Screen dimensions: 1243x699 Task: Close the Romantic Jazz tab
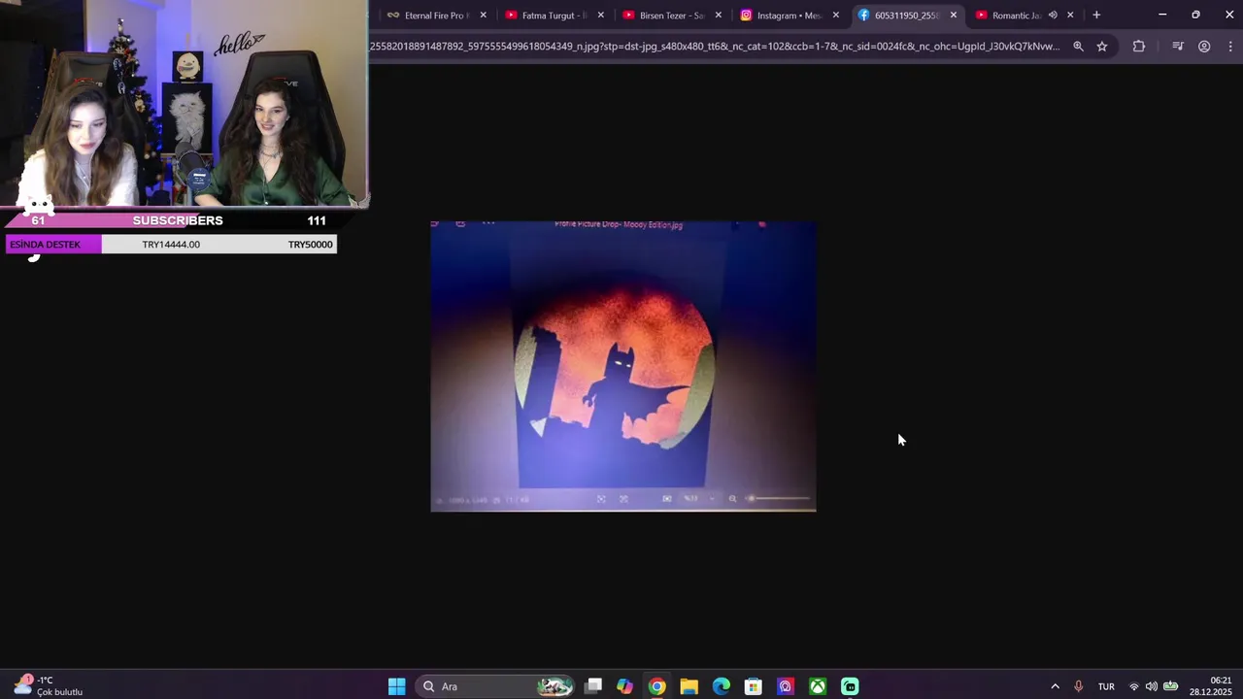click(x=1070, y=15)
